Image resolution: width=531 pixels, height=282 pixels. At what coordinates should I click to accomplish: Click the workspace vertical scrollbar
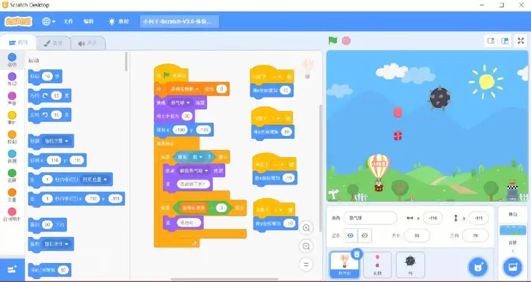[321, 168]
